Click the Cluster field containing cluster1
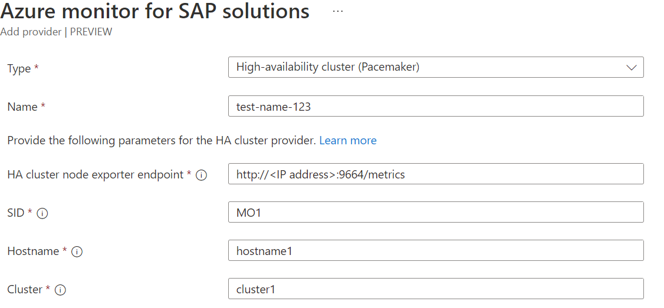664x308 pixels. coord(436,289)
